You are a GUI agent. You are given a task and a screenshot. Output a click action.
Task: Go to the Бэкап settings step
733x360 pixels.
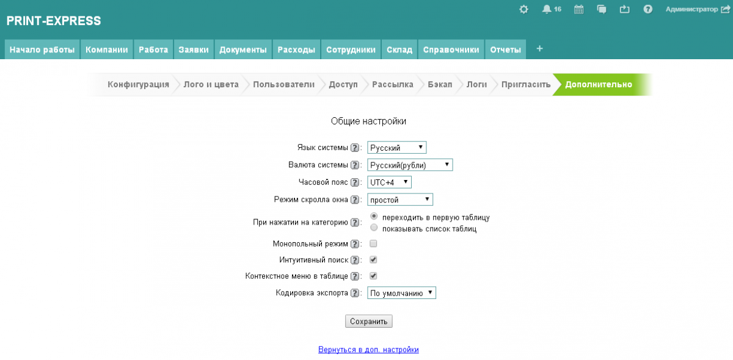point(440,85)
